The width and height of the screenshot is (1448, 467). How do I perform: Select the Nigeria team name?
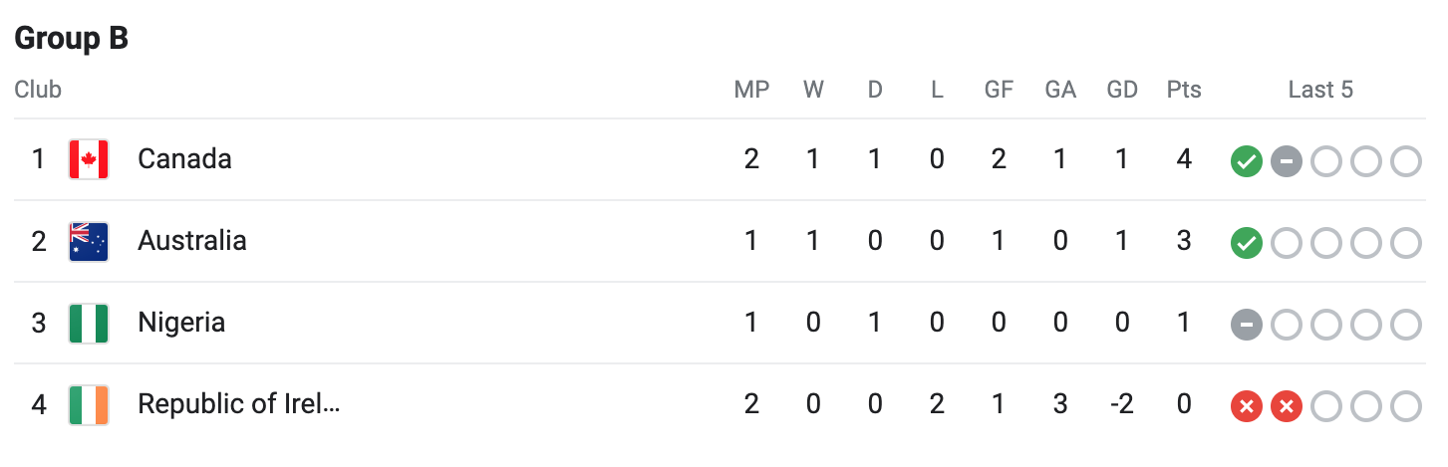pyautogui.click(x=181, y=323)
